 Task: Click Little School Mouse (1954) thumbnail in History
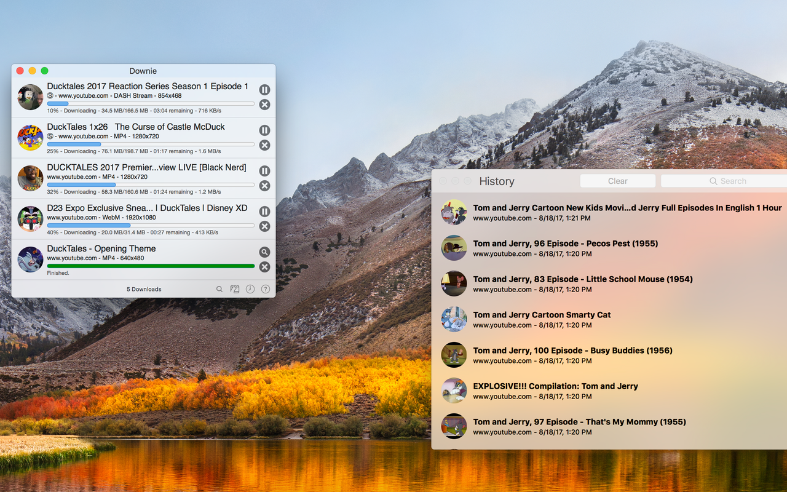tap(454, 284)
